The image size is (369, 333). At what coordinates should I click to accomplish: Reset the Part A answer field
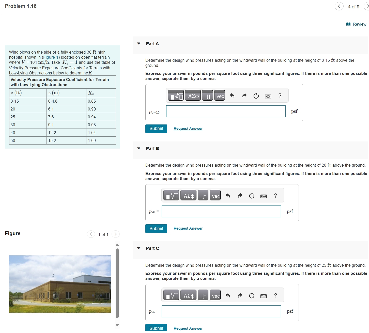coord(256,96)
